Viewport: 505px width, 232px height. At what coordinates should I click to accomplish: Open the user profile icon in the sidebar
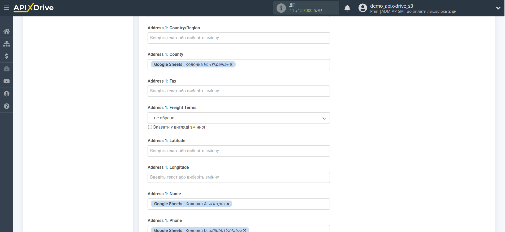pyautogui.click(x=7, y=94)
